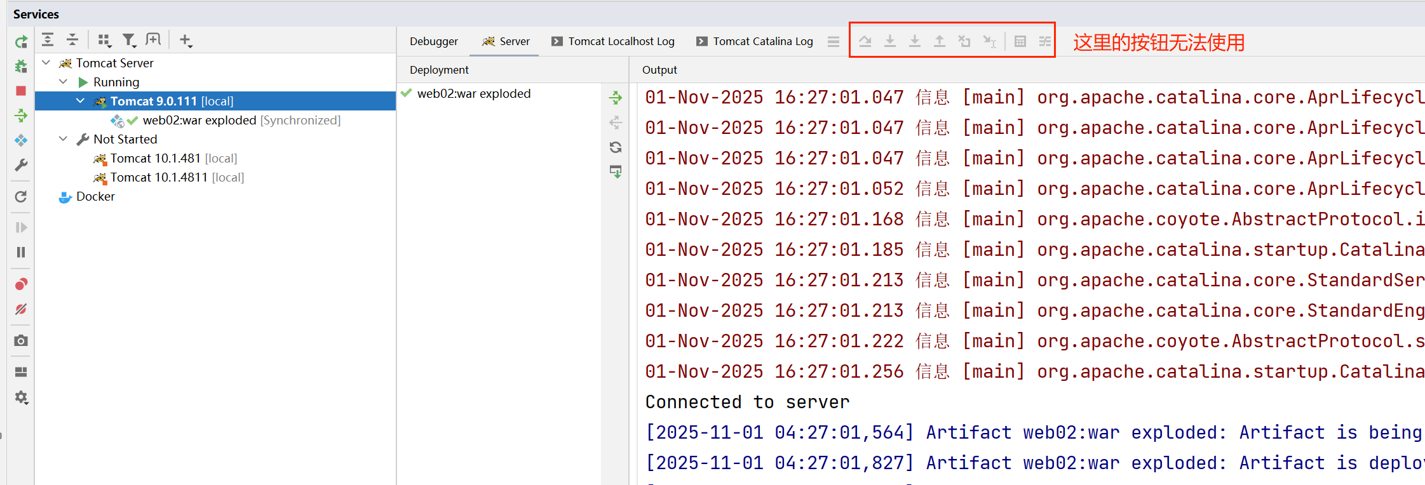Select the Running label
The image size is (1425, 485).
click(116, 82)
